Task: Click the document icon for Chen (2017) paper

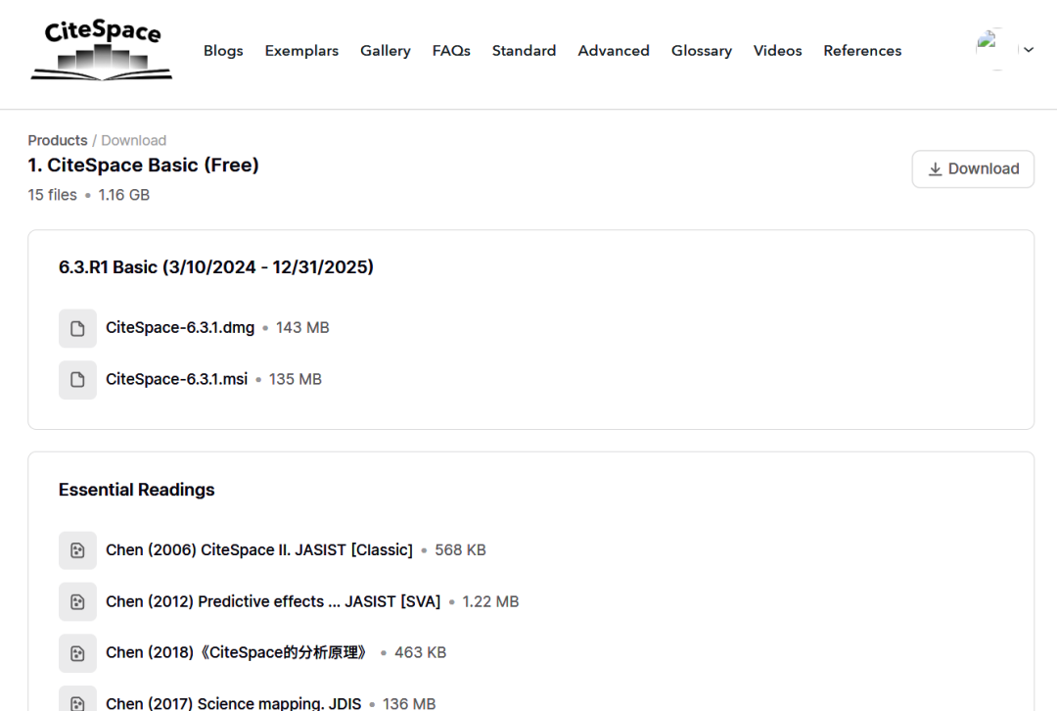Action: point(77,700)
